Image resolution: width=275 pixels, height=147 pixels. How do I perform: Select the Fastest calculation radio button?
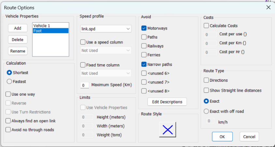click(x=9, y=82)
